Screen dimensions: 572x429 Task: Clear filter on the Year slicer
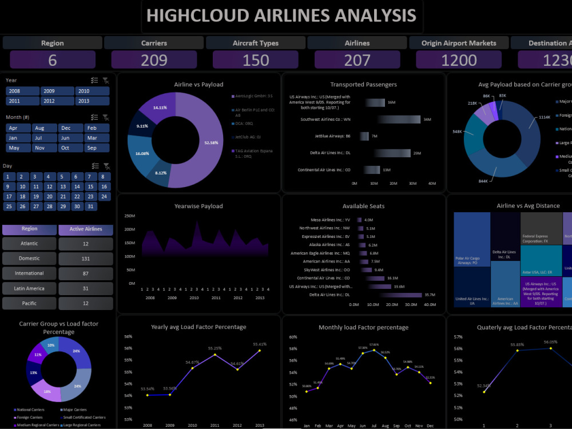pyautogui.click(x=106, y=81)
